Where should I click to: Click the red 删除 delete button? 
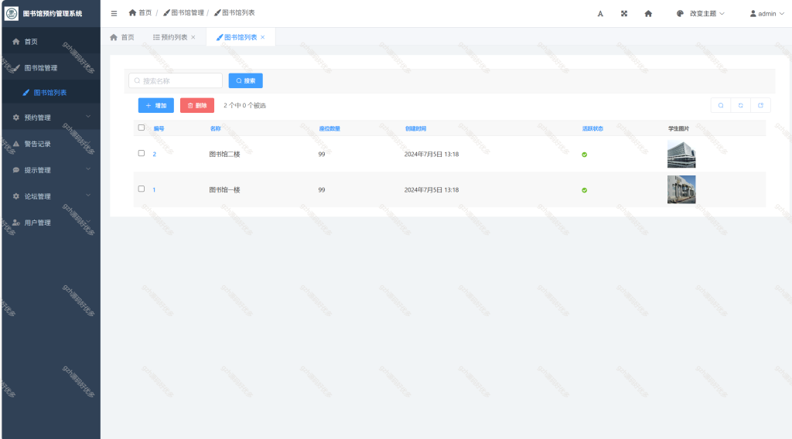click(x=197, y=105)
